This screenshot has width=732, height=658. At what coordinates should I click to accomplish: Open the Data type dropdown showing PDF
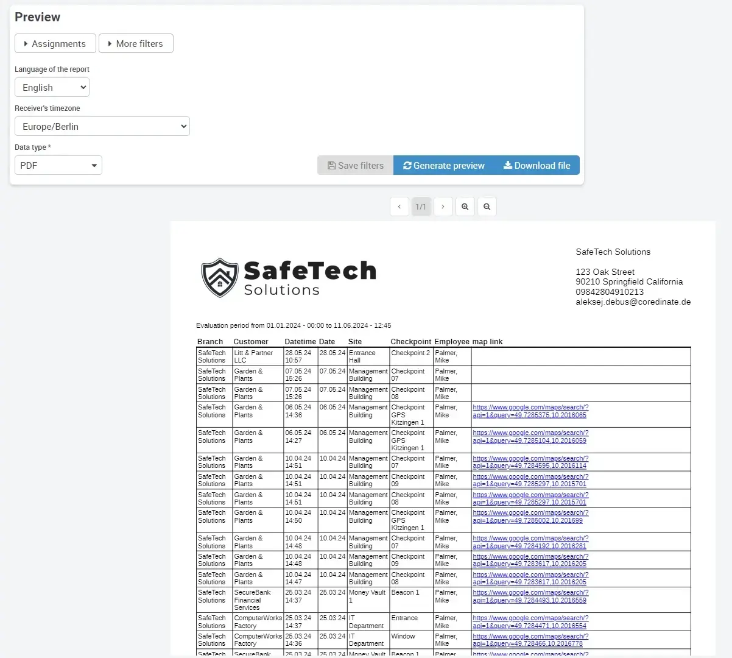58,165
